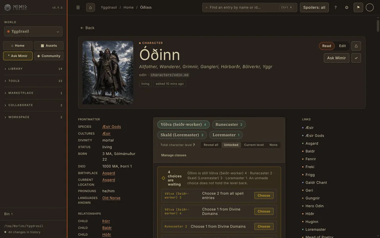
Task: Select the Völva (Seiðr-worker) class chip
Action: (x=183, y=125)
